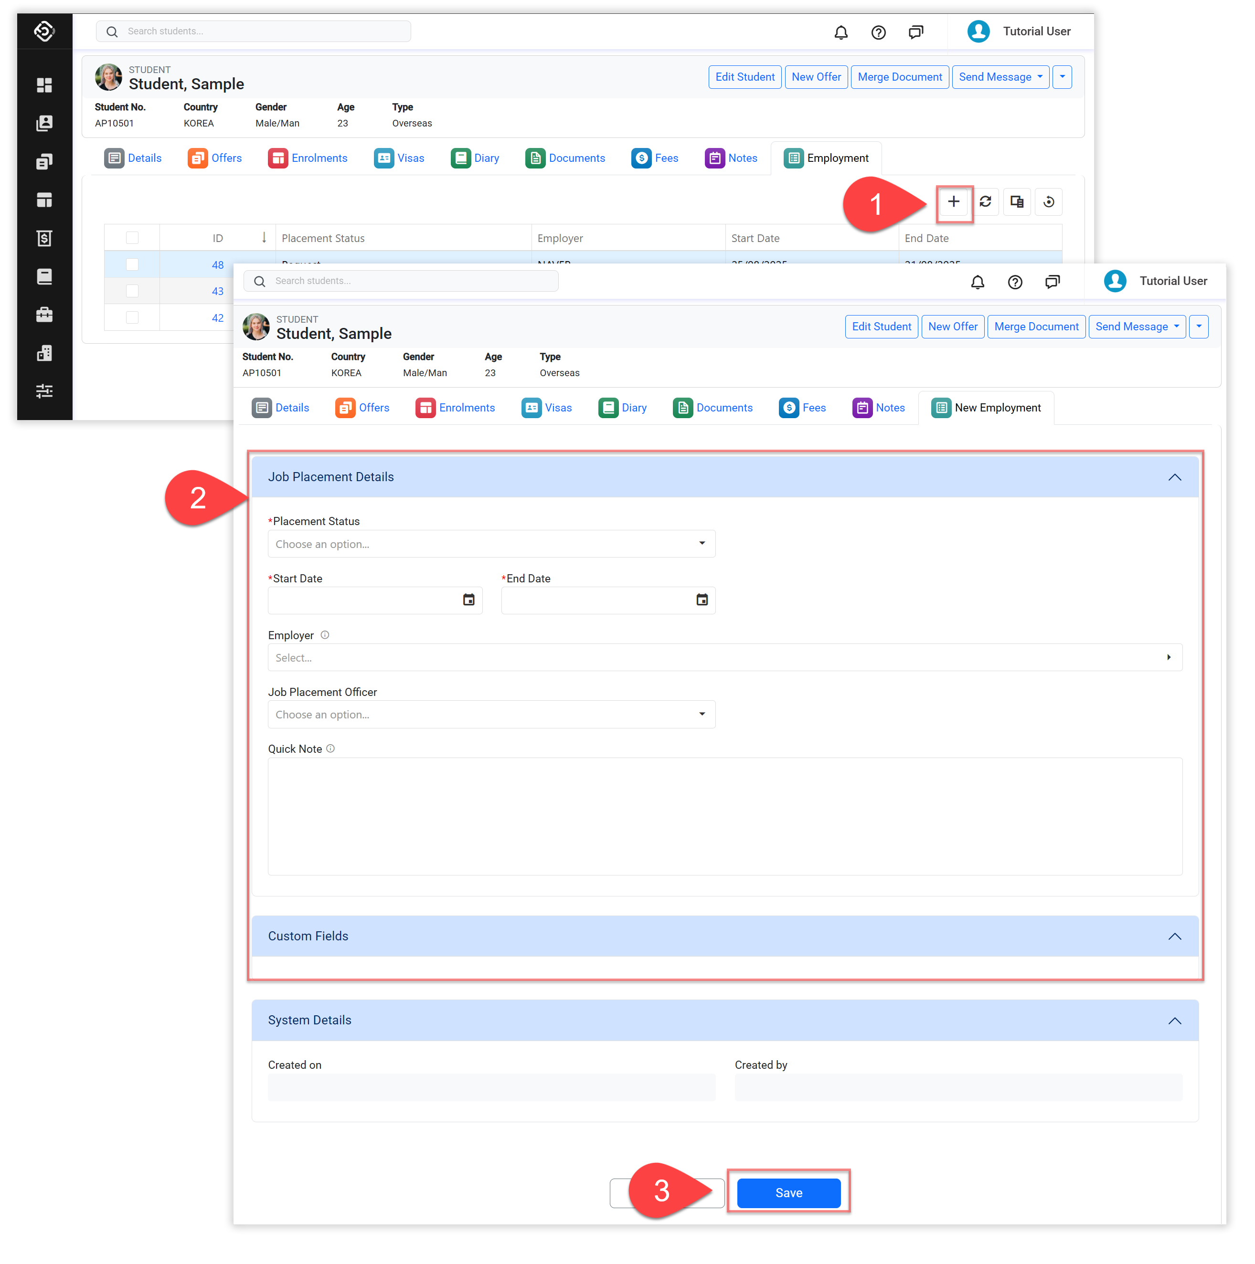The height and width of the screenshot is (1264, 1255).
Task: Open the Placement Status dropdown
Action: 491,544
